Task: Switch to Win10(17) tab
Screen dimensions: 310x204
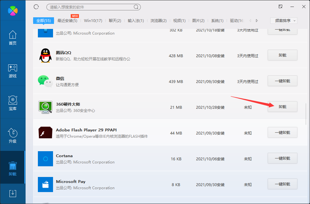Action: click(x=93, y=21)
